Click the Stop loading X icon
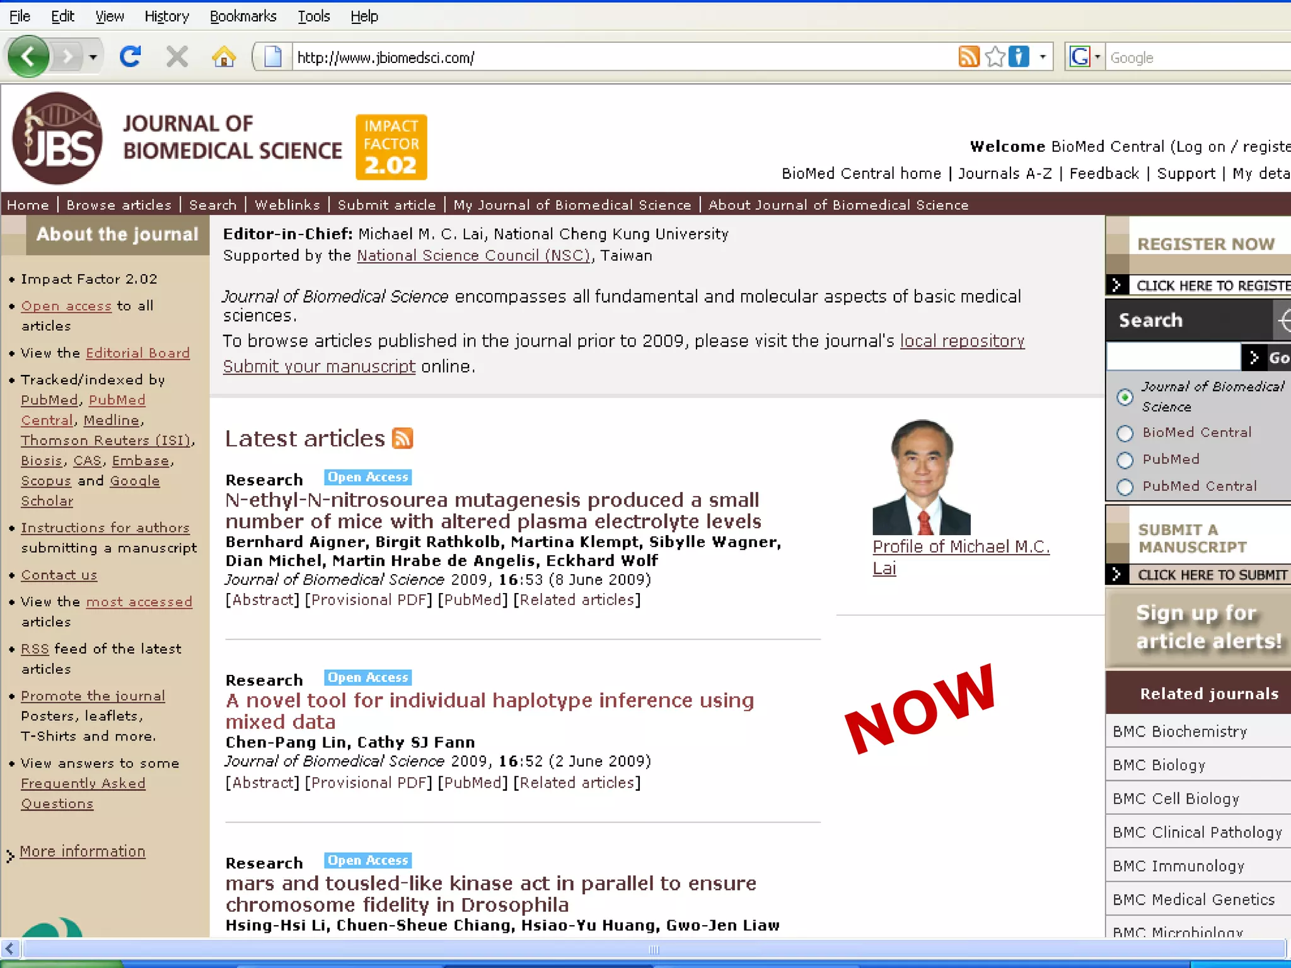The width and height of the screenshot is (1291, 968). point(177,57)
